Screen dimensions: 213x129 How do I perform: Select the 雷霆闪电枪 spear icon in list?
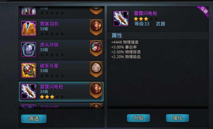coord(29,91)
